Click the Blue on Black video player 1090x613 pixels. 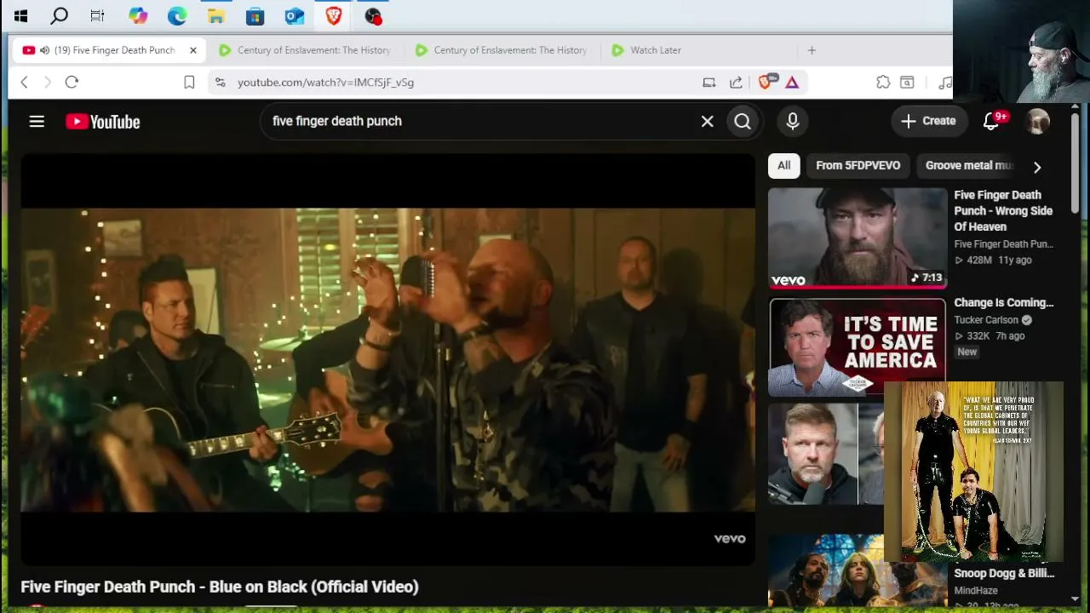tap(387, 359)
